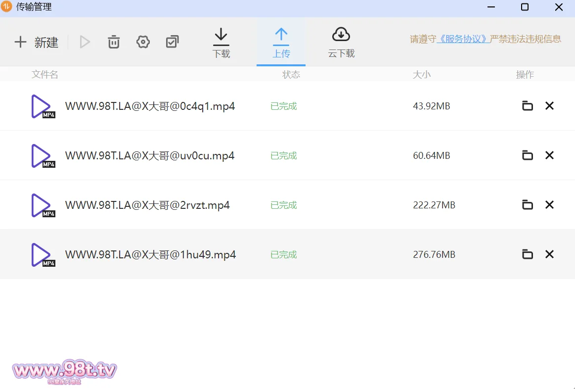This screenshot has width=575, height=389.
Task: Open folder for the 0c4q1.mp4 file
Action: click(x=528, y=106)
